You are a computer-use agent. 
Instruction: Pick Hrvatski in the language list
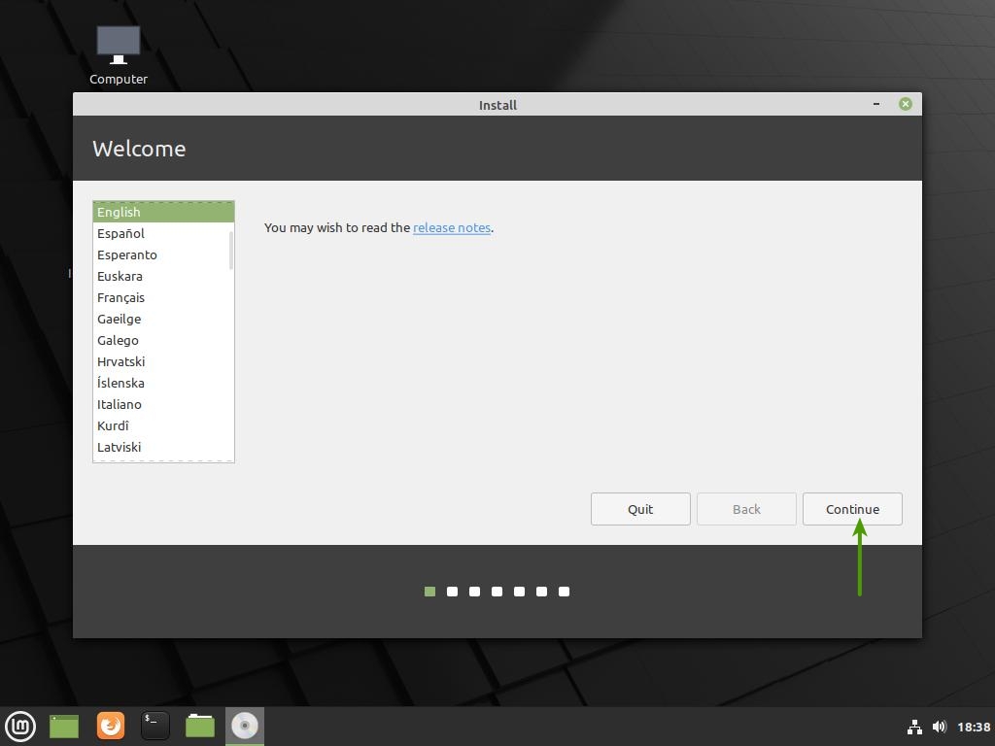pyautogui.click(x=121, y=361)
